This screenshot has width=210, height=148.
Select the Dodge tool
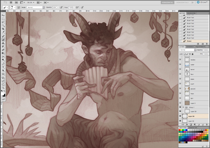pyautogui.click(x=3, y=60)
